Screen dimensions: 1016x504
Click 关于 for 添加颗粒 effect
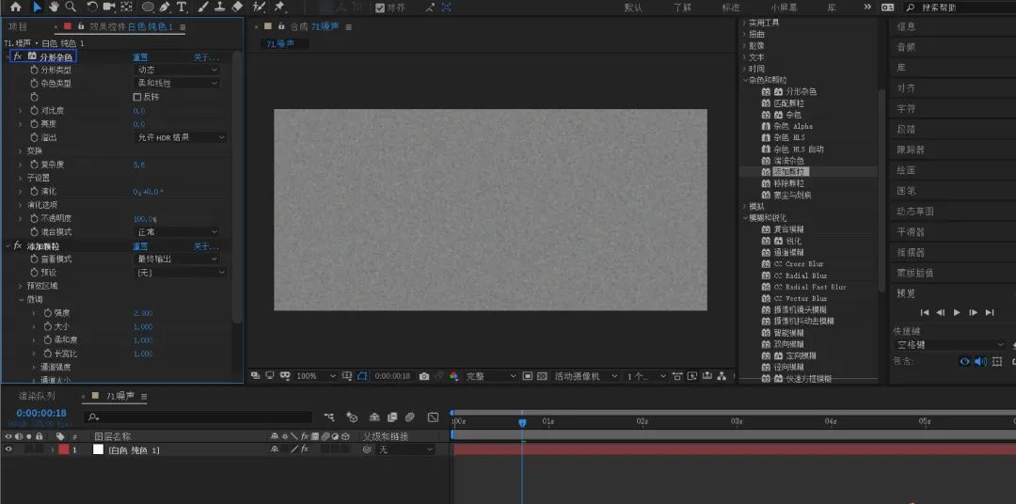coord(206,246)
